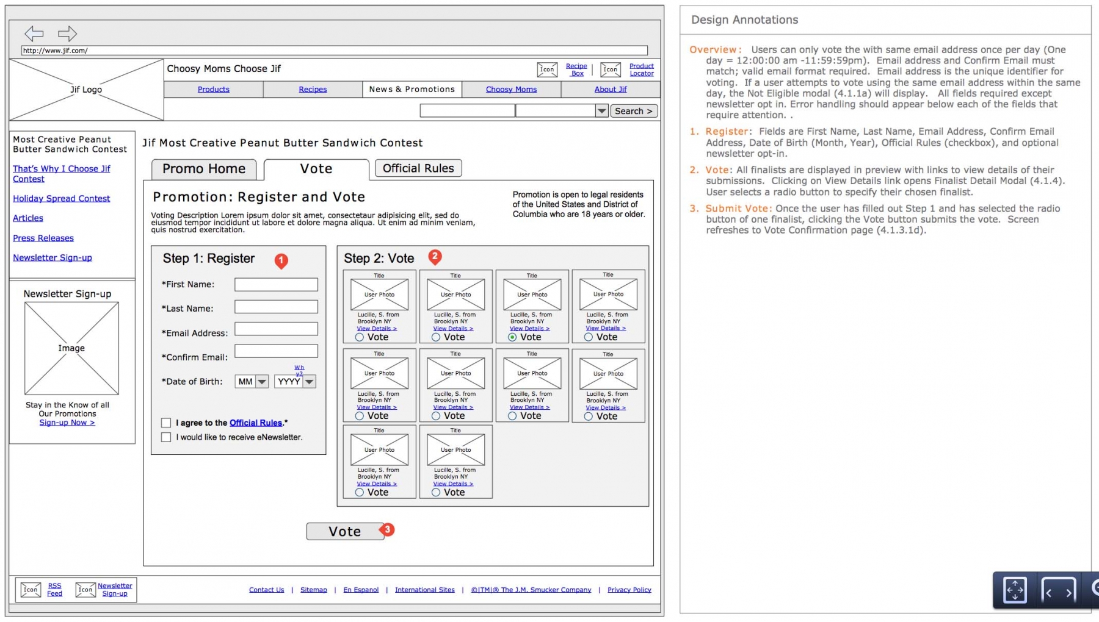Click the currently selected Vote radio button
Image resolution: width=1099 pixels, height=622 pixels.
[512, 337]
